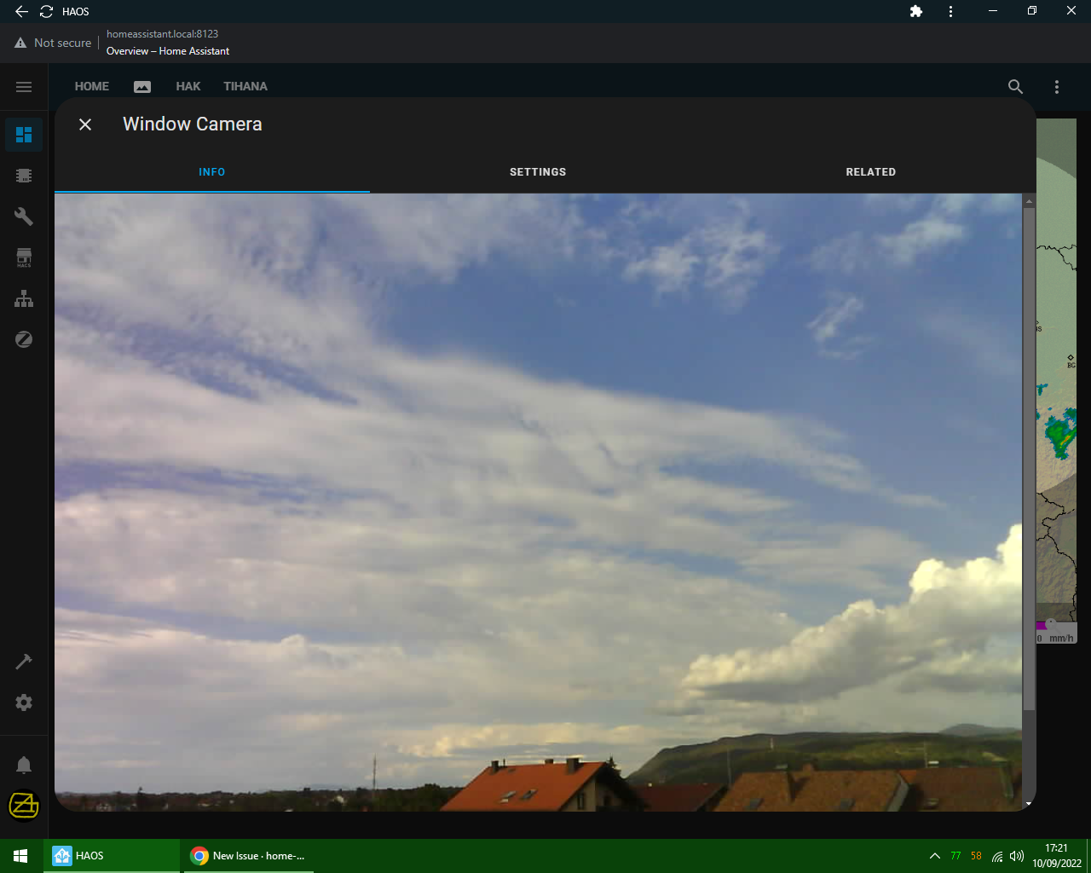Show hidden system tray icons
1091x873 pixels.
tap(935, 856)
